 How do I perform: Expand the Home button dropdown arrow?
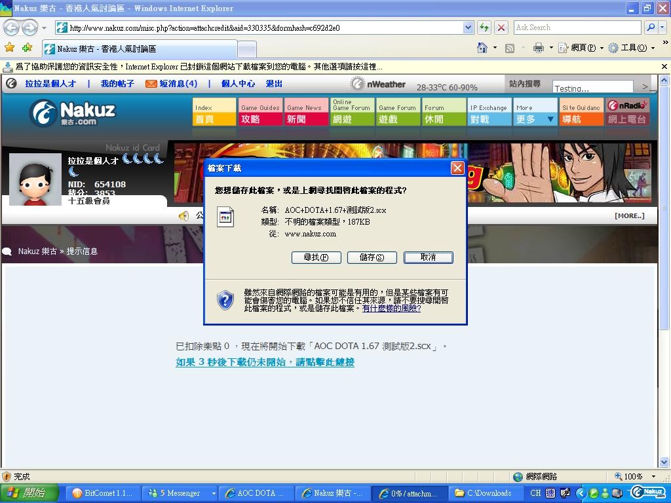495,47
